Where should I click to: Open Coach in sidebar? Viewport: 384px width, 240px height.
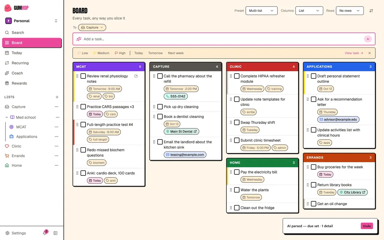32,73
